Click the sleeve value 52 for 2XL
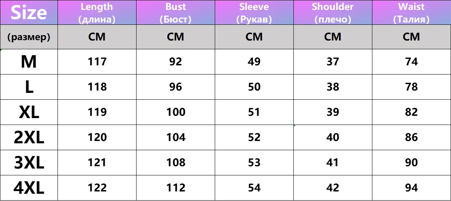Screen dimensions: 451x201 coord(254,137)
